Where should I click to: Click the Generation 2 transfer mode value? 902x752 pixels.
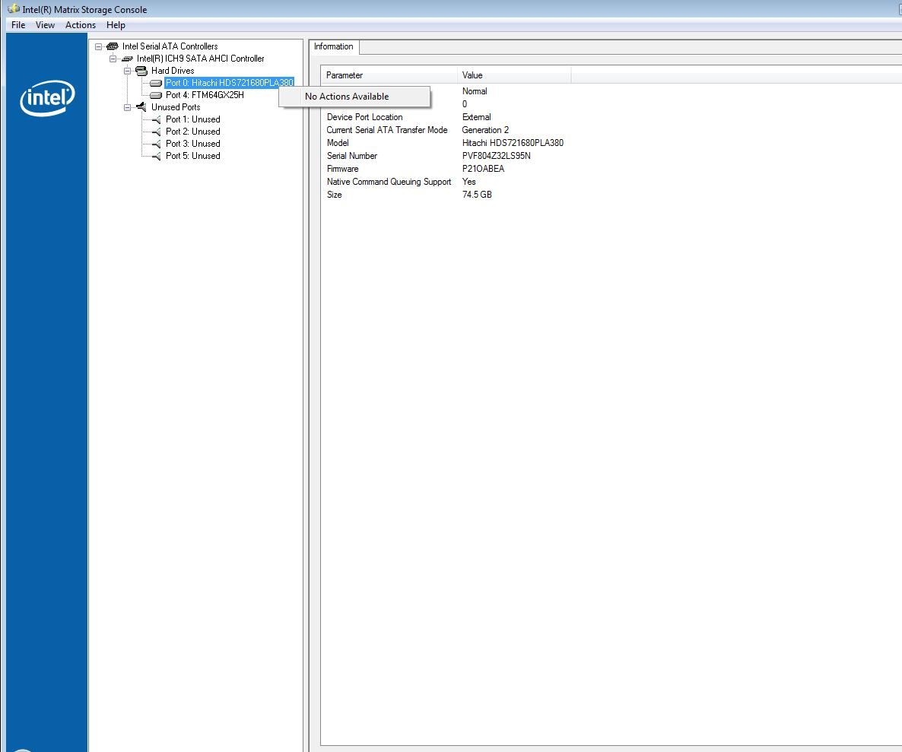click(x=485, y=130)
